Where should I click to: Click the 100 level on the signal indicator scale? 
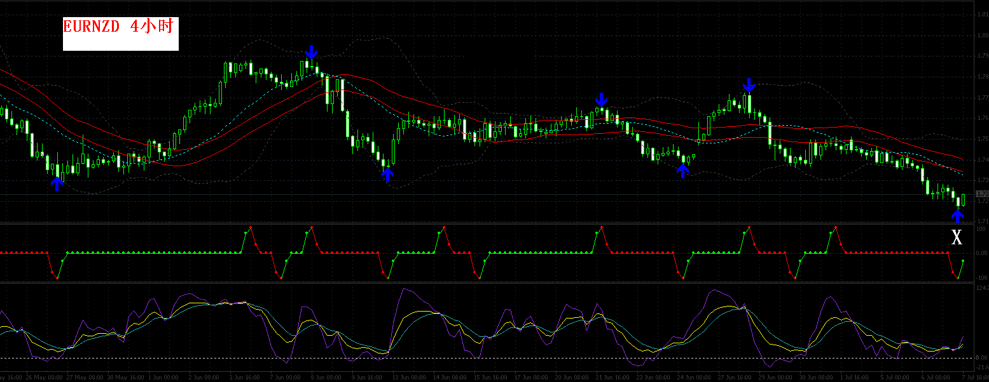[980, 229]
